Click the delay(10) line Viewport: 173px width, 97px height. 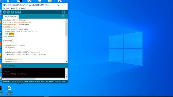pos(10,48)
